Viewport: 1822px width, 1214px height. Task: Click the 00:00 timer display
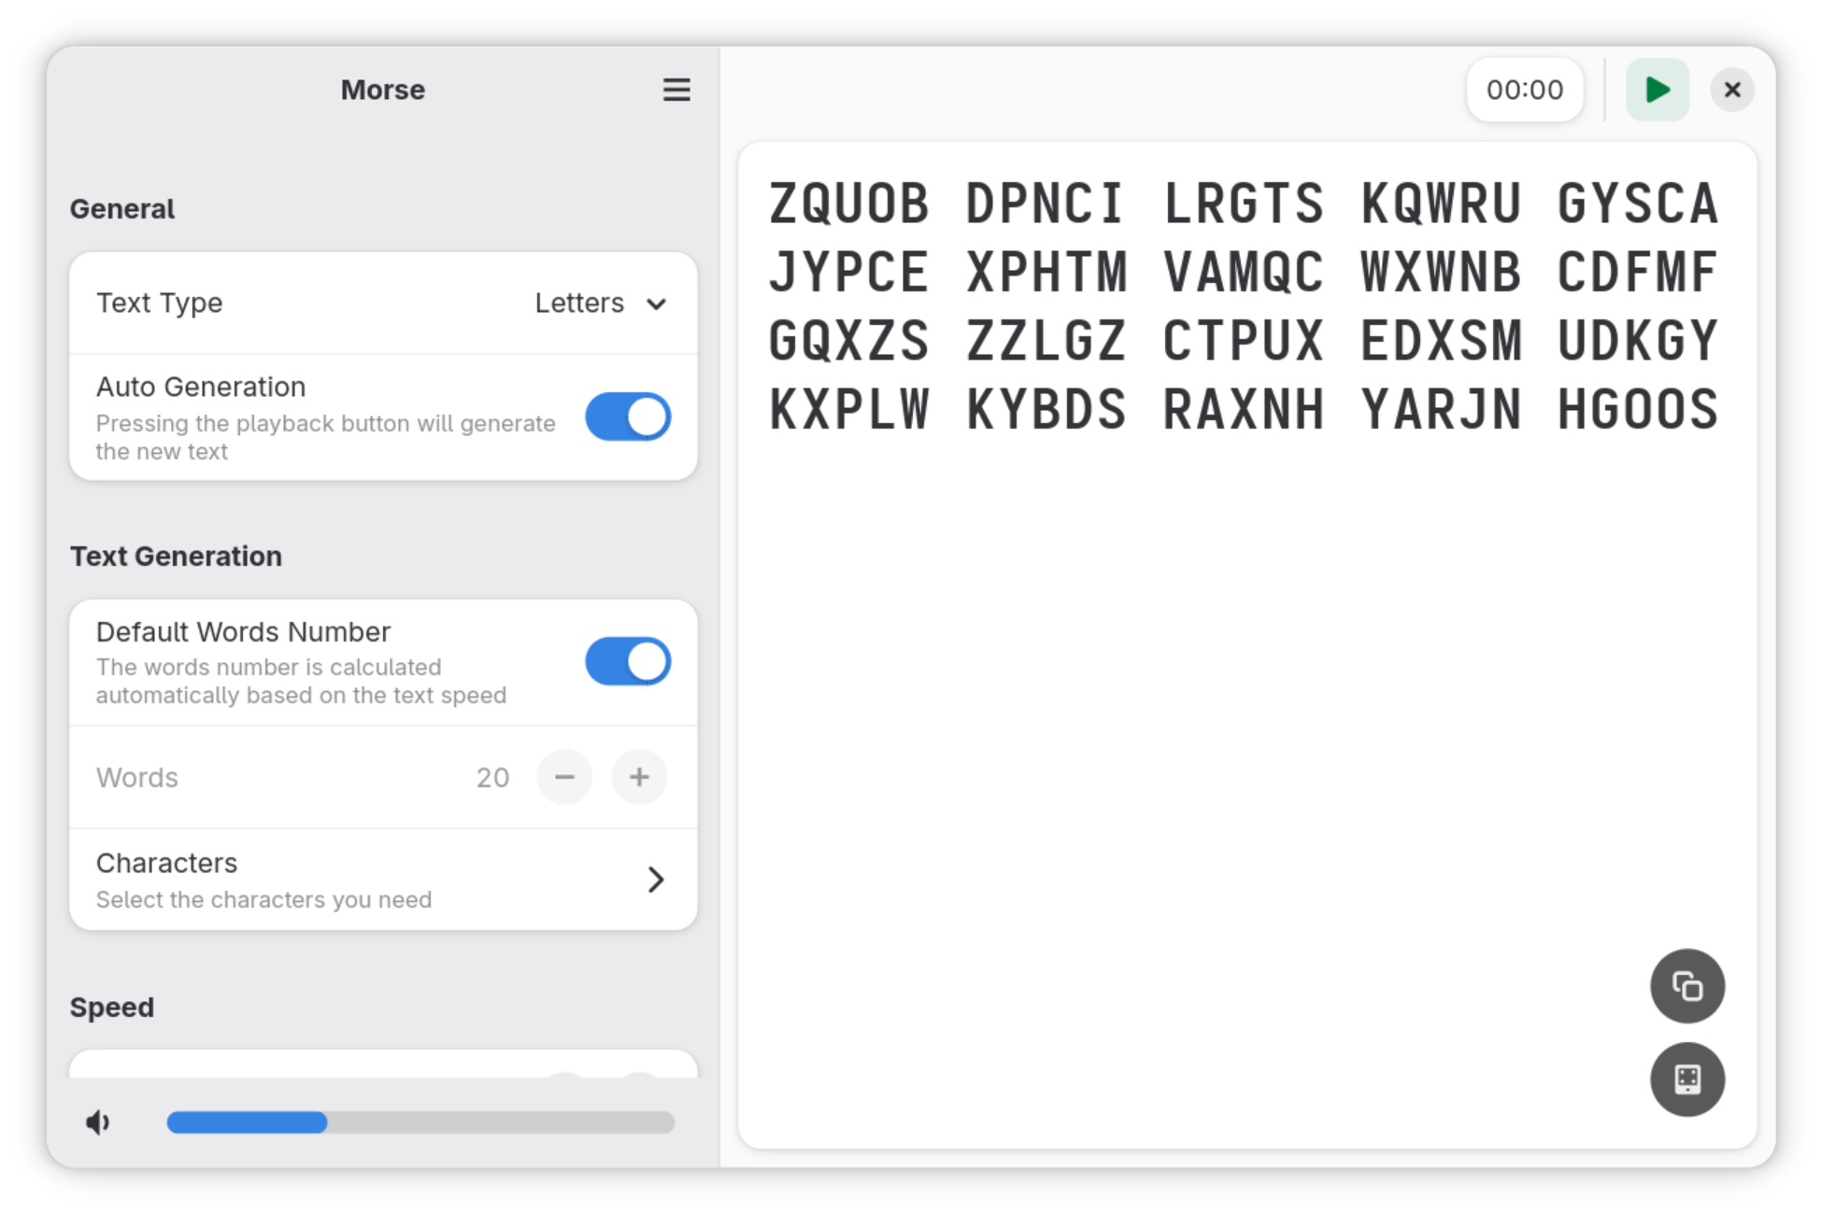coord(1524,90)
